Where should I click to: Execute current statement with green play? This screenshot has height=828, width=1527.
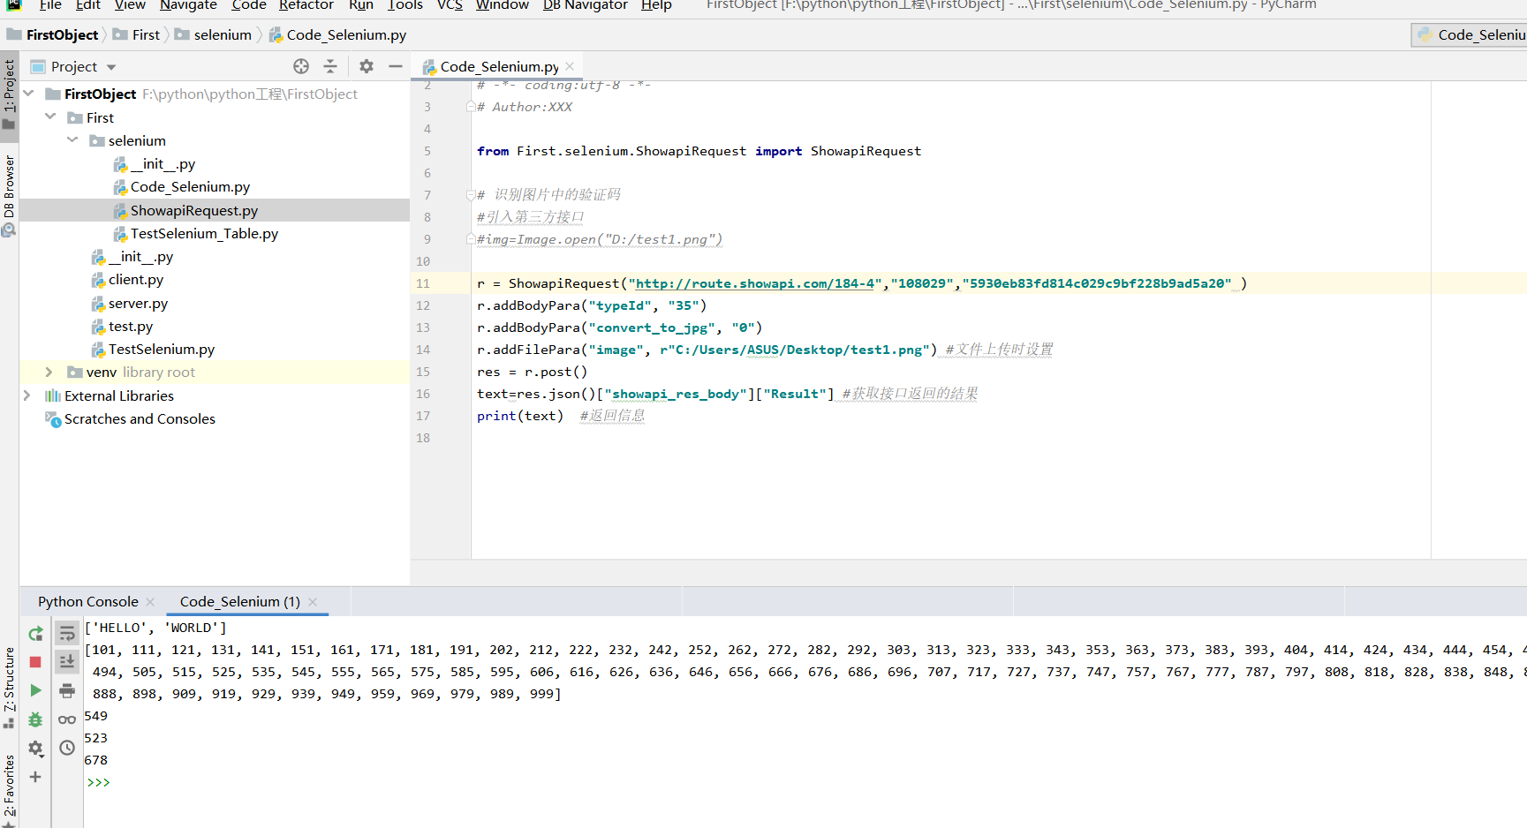[35, 690]
